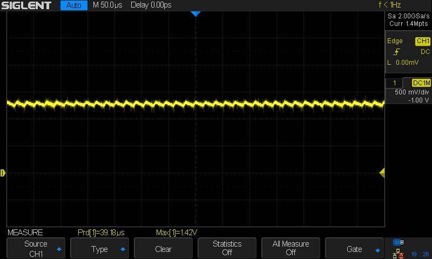Toggle All Measure Off softkey
Screen dimensions: 432x259
tap(291, 248)
